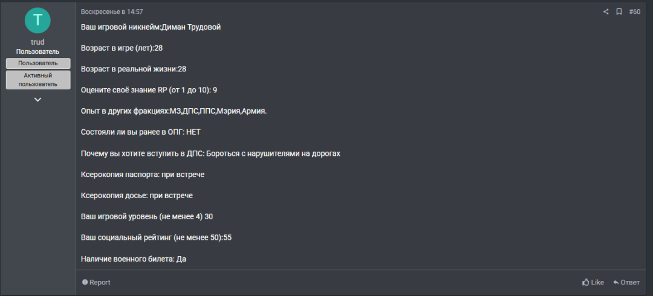Click the "Опыт в других фракциях" line
This screenshot has height=296, width=653.
point(174,111)
